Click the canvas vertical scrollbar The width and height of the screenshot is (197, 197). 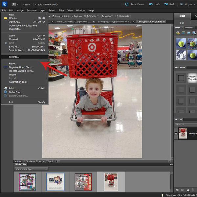[x=172, y=92]
